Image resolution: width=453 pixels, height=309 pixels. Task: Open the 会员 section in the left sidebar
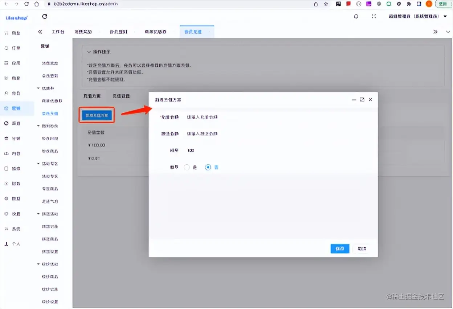tap(13, 93)
